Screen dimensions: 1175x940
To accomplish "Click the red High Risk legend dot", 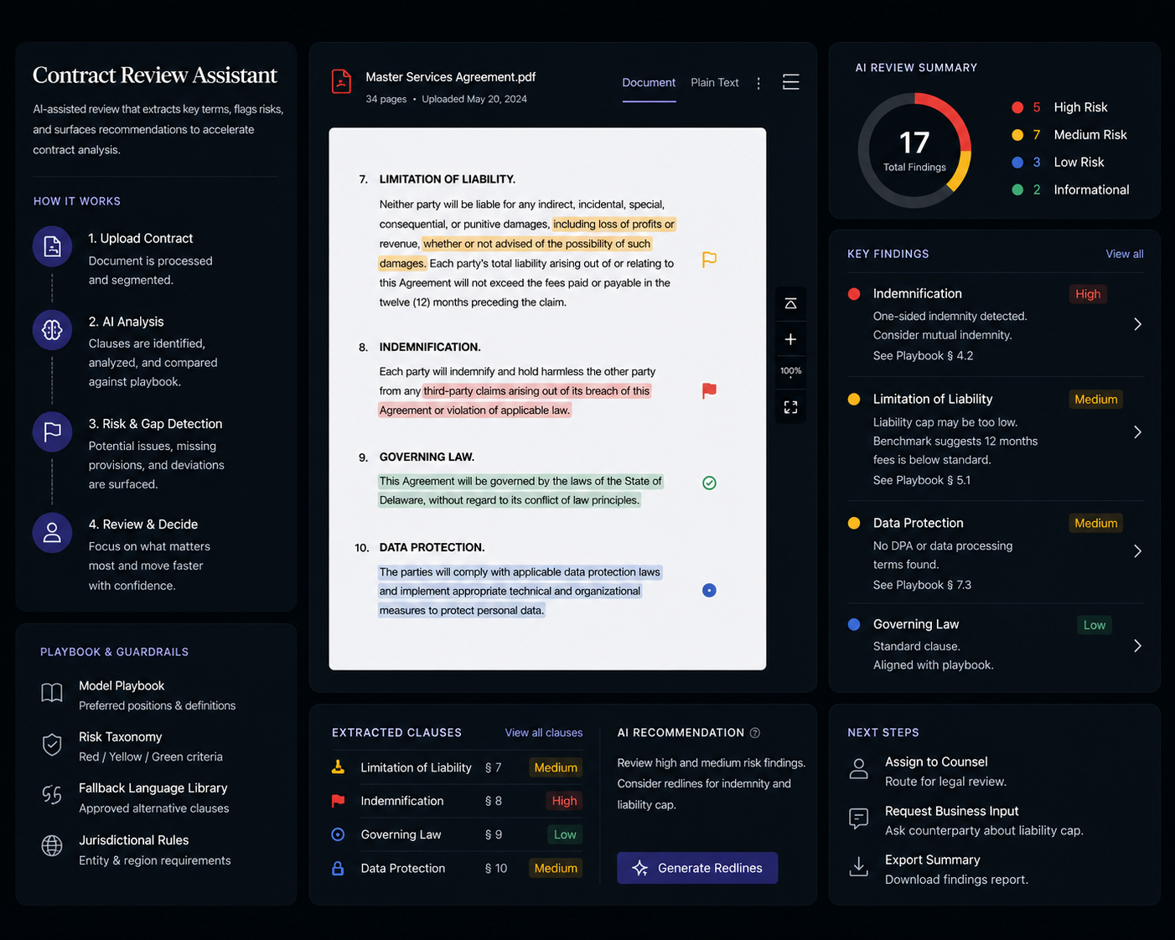I will coord(1017,107).
